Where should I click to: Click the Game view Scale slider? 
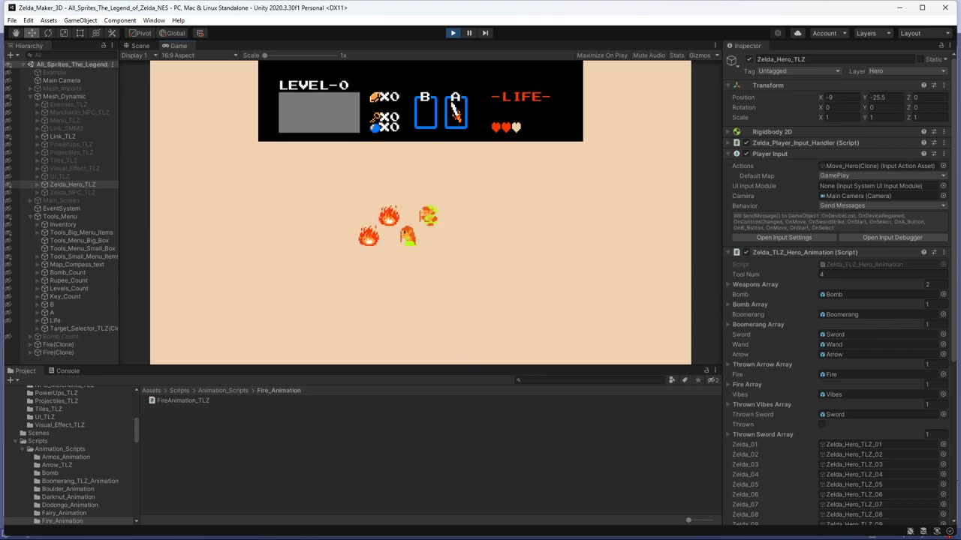(300, 55)
